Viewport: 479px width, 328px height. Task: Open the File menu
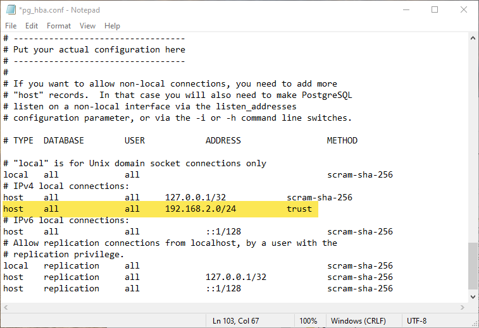click(11, 26)
